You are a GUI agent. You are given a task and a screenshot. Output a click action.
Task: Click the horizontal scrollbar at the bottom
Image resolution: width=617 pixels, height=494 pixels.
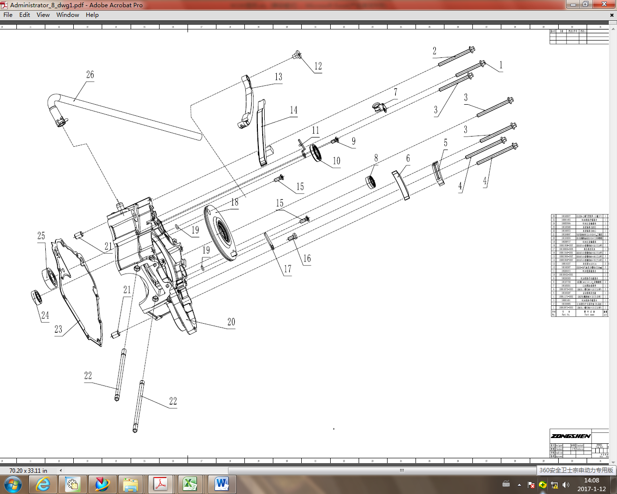click(x=400, y=469)
